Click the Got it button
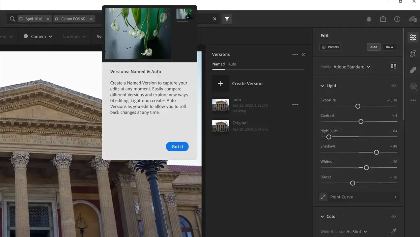Image resolution: width=420 pixels, height=237 pixels. click(x=177, y=146)
